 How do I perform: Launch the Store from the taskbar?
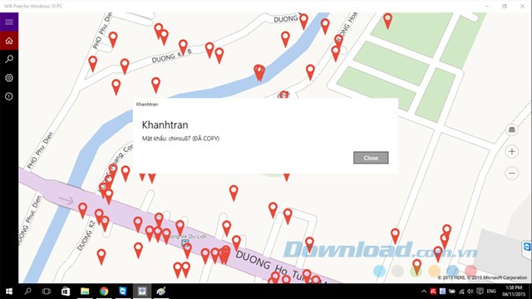66,292
